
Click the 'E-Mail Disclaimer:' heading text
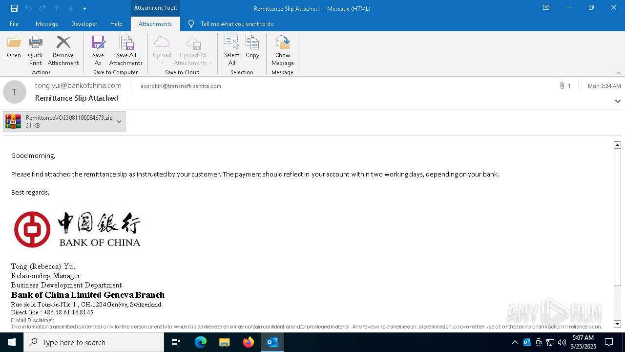(x=32, y=320)
